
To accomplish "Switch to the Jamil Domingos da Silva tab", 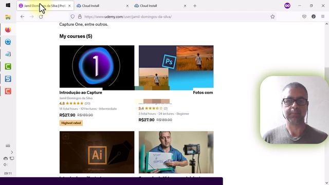I will [45, 6].
